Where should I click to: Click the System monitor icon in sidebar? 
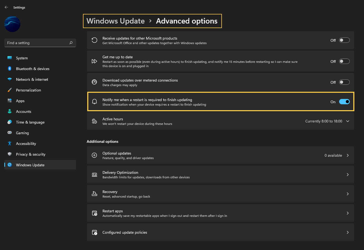point(10,58)
